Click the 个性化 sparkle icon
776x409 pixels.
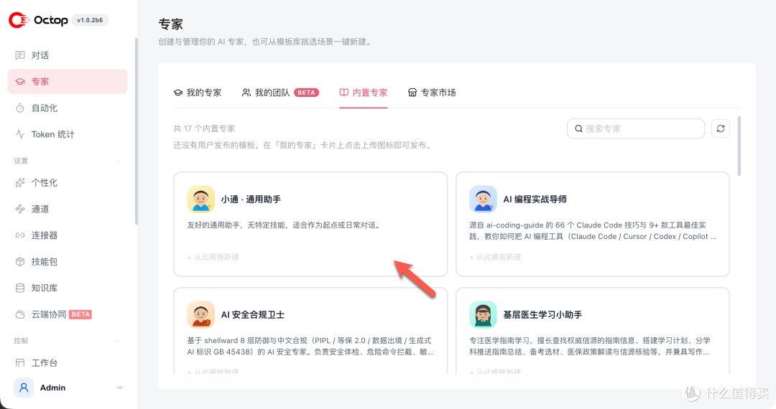[20, 183]
